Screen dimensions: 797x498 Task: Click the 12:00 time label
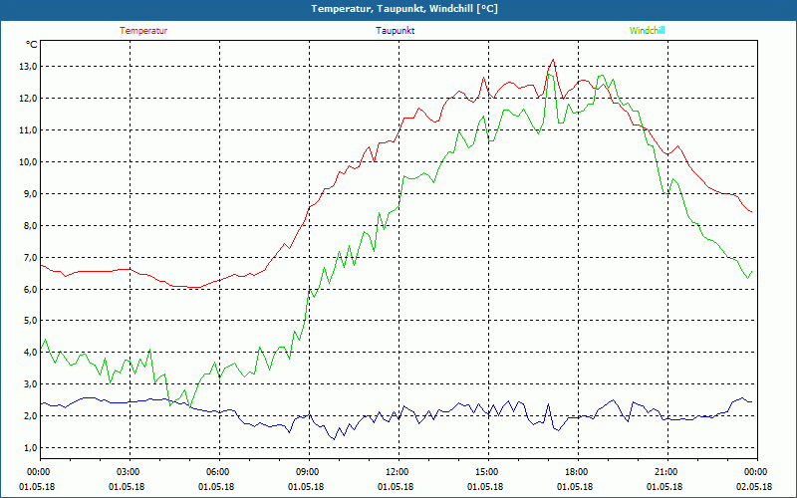[x=396, y=471]
